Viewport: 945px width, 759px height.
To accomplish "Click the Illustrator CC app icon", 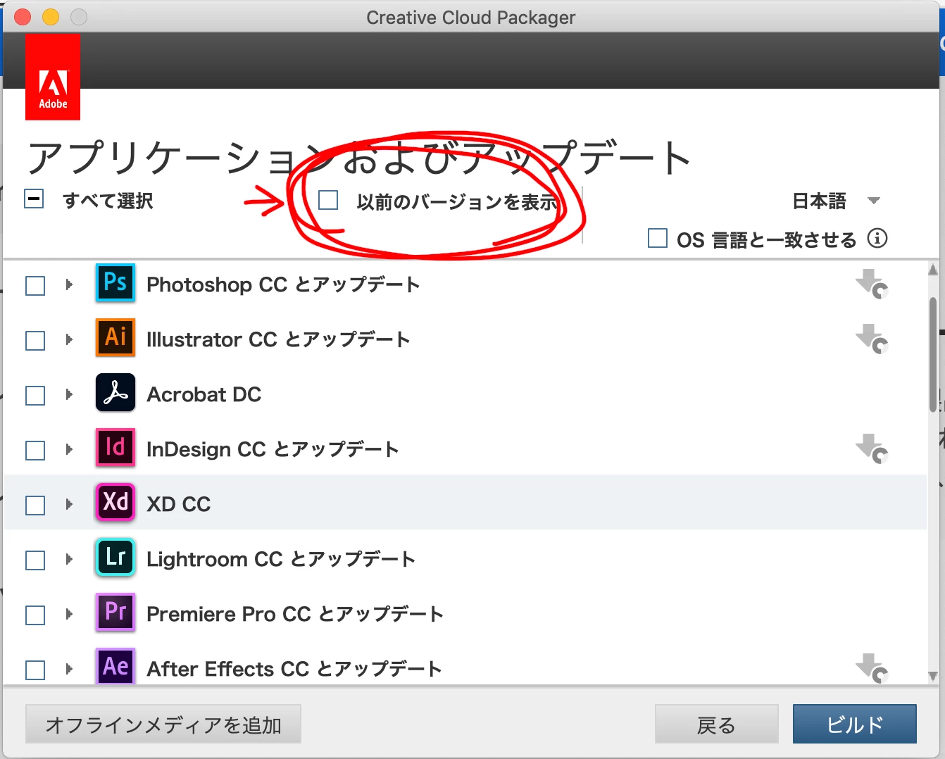I will [x=115, y=338].
